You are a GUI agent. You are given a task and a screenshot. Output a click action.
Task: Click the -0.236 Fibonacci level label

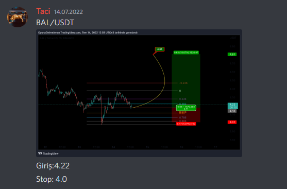pyautogui.click(x=183, y=83)
